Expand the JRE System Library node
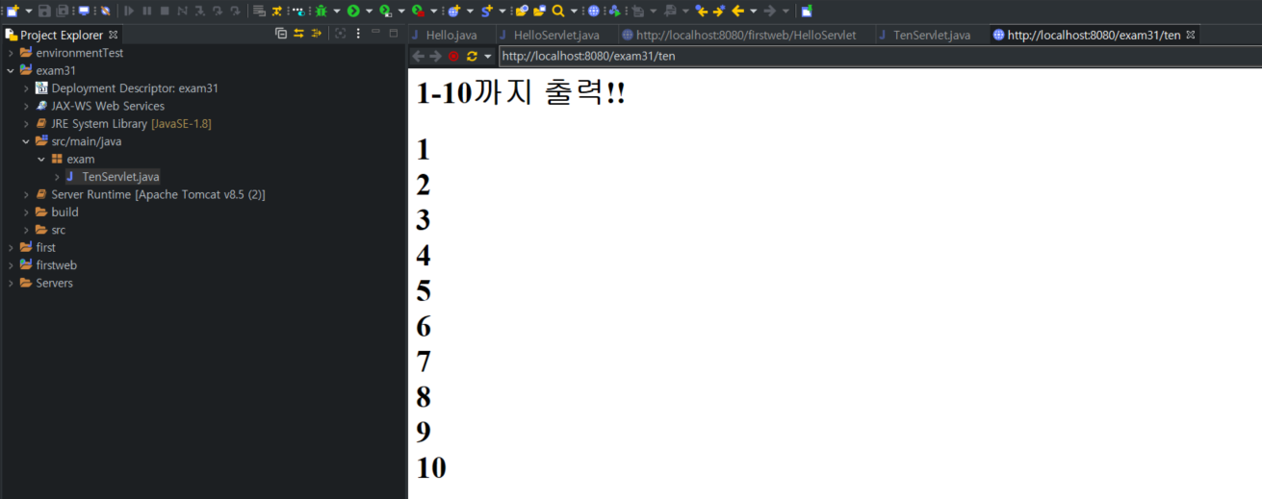The image size is (1262, 499). pos(26,124)
